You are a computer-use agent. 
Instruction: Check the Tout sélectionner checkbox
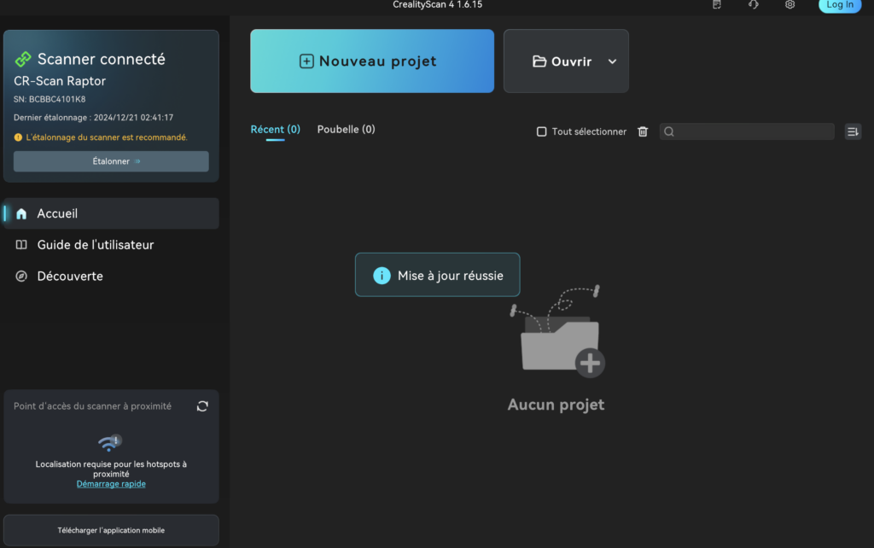pos(541,131)
